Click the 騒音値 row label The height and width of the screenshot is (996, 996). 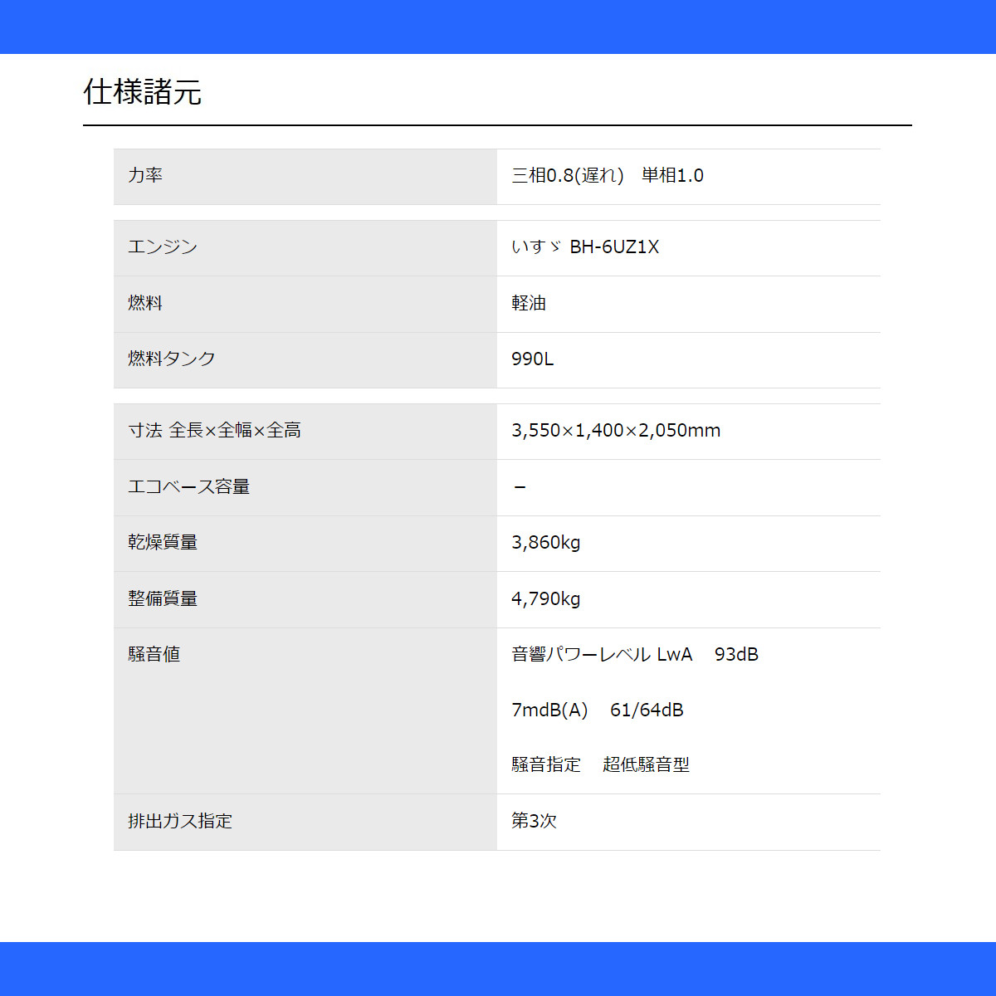click(154, 654)
